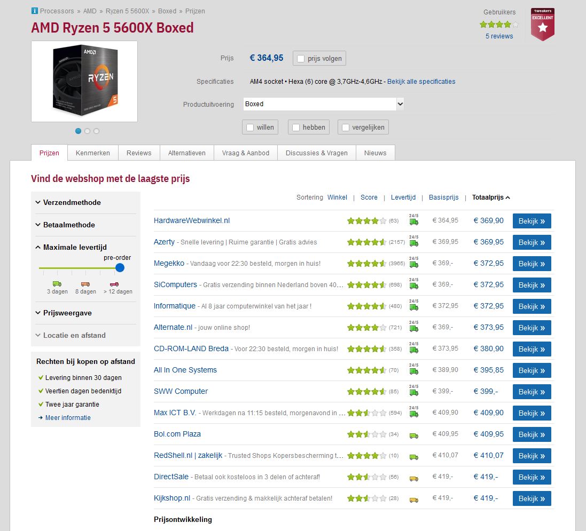Click the Tweakers Excellent award badge
This screenshot has width=586, height=531.
(542, 24)
